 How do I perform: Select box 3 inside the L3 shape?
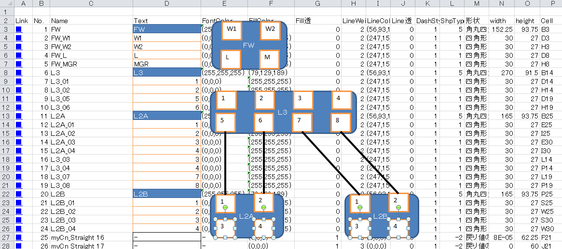tap(303, 100)
